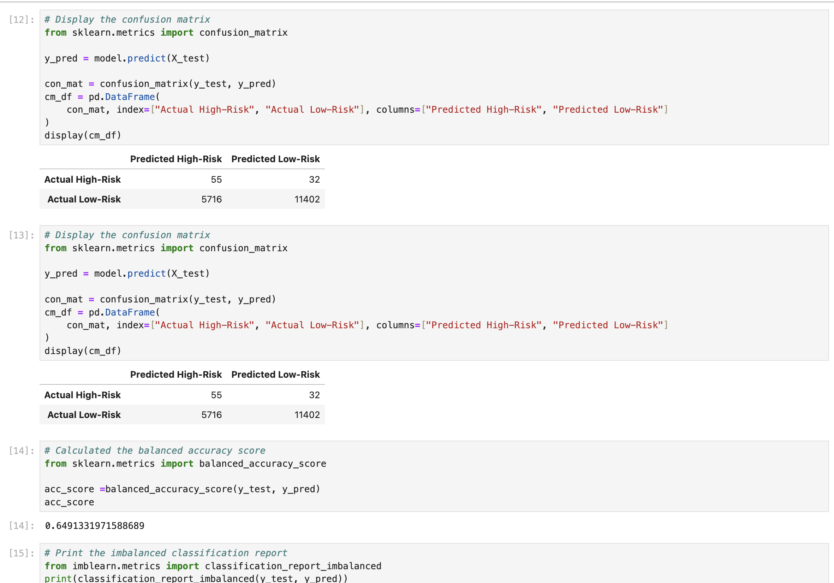834x583 pixels.
Task: Place cursor in balanced accuracy code cell
Action: (436, 476)
